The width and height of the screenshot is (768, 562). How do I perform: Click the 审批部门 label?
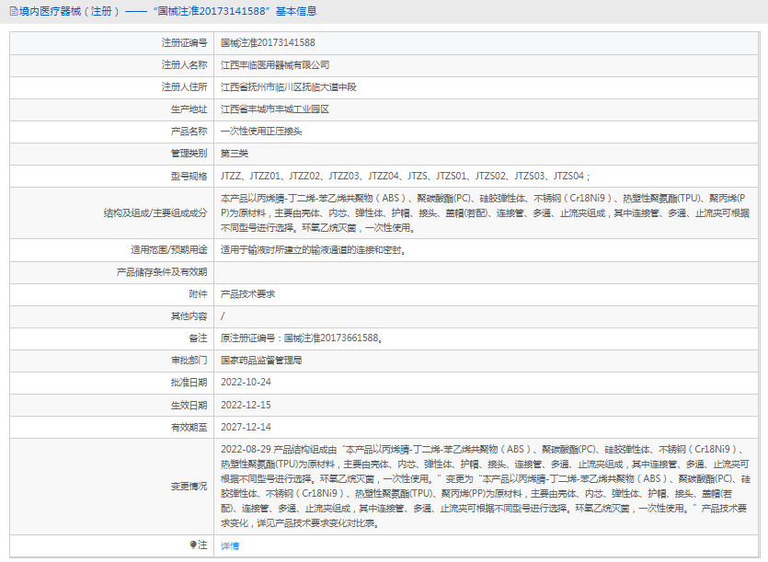189,361
